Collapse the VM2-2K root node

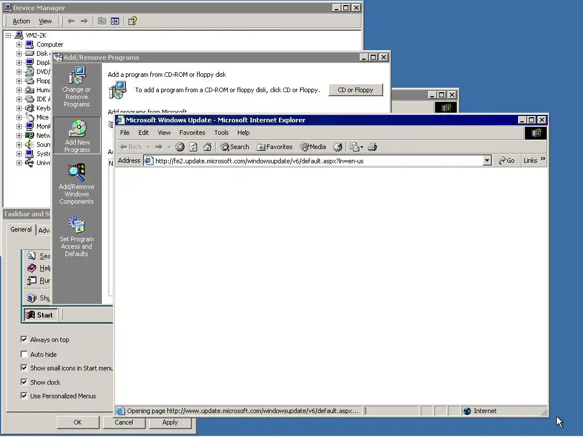pyautogui.click(x=8, y=35)
